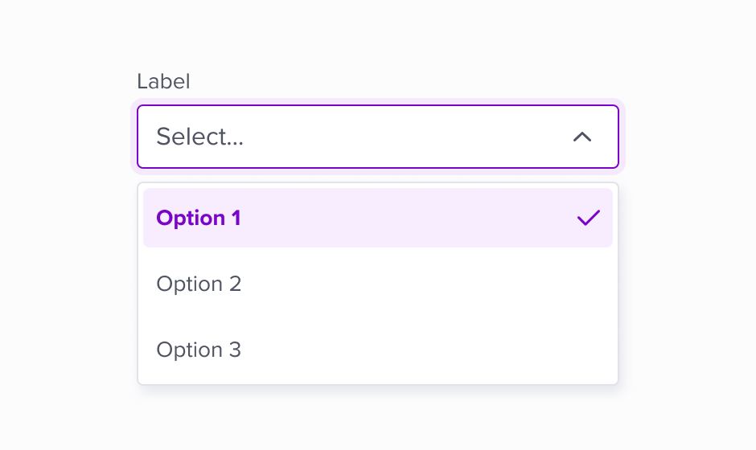Click the purple checkmark beside Option 1

pyautogui.click(x=589, y=218)
